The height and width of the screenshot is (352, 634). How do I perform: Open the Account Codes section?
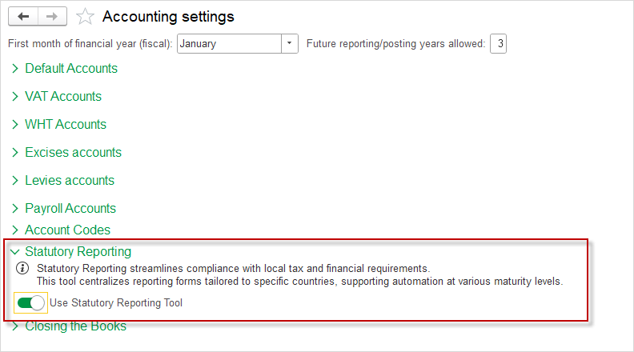point(67,230)
